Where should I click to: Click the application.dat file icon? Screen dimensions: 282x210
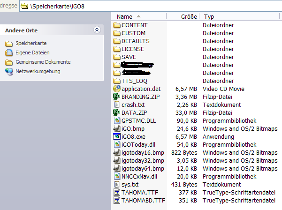click(x=117, y=89)
